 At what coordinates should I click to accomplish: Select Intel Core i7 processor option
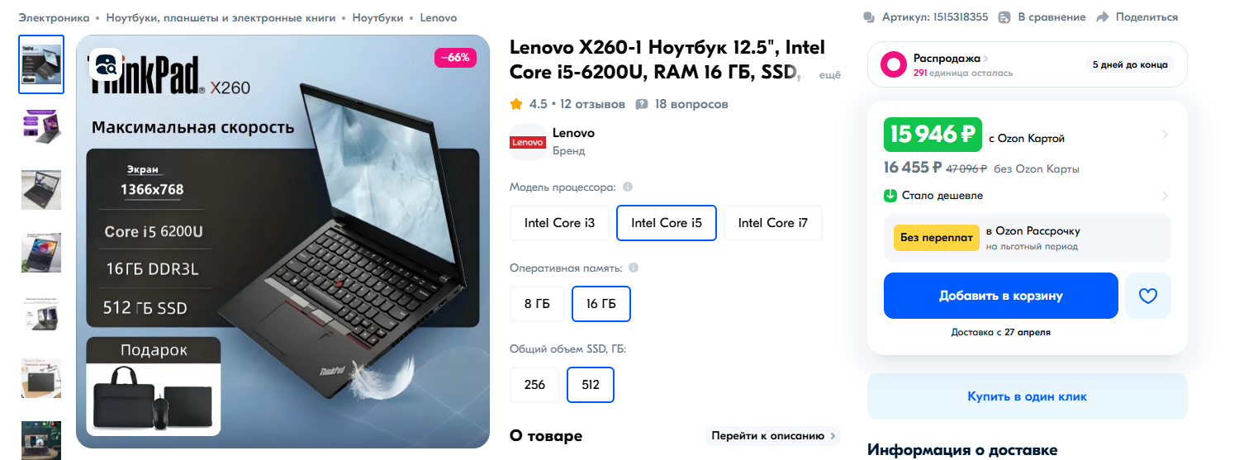773,223
